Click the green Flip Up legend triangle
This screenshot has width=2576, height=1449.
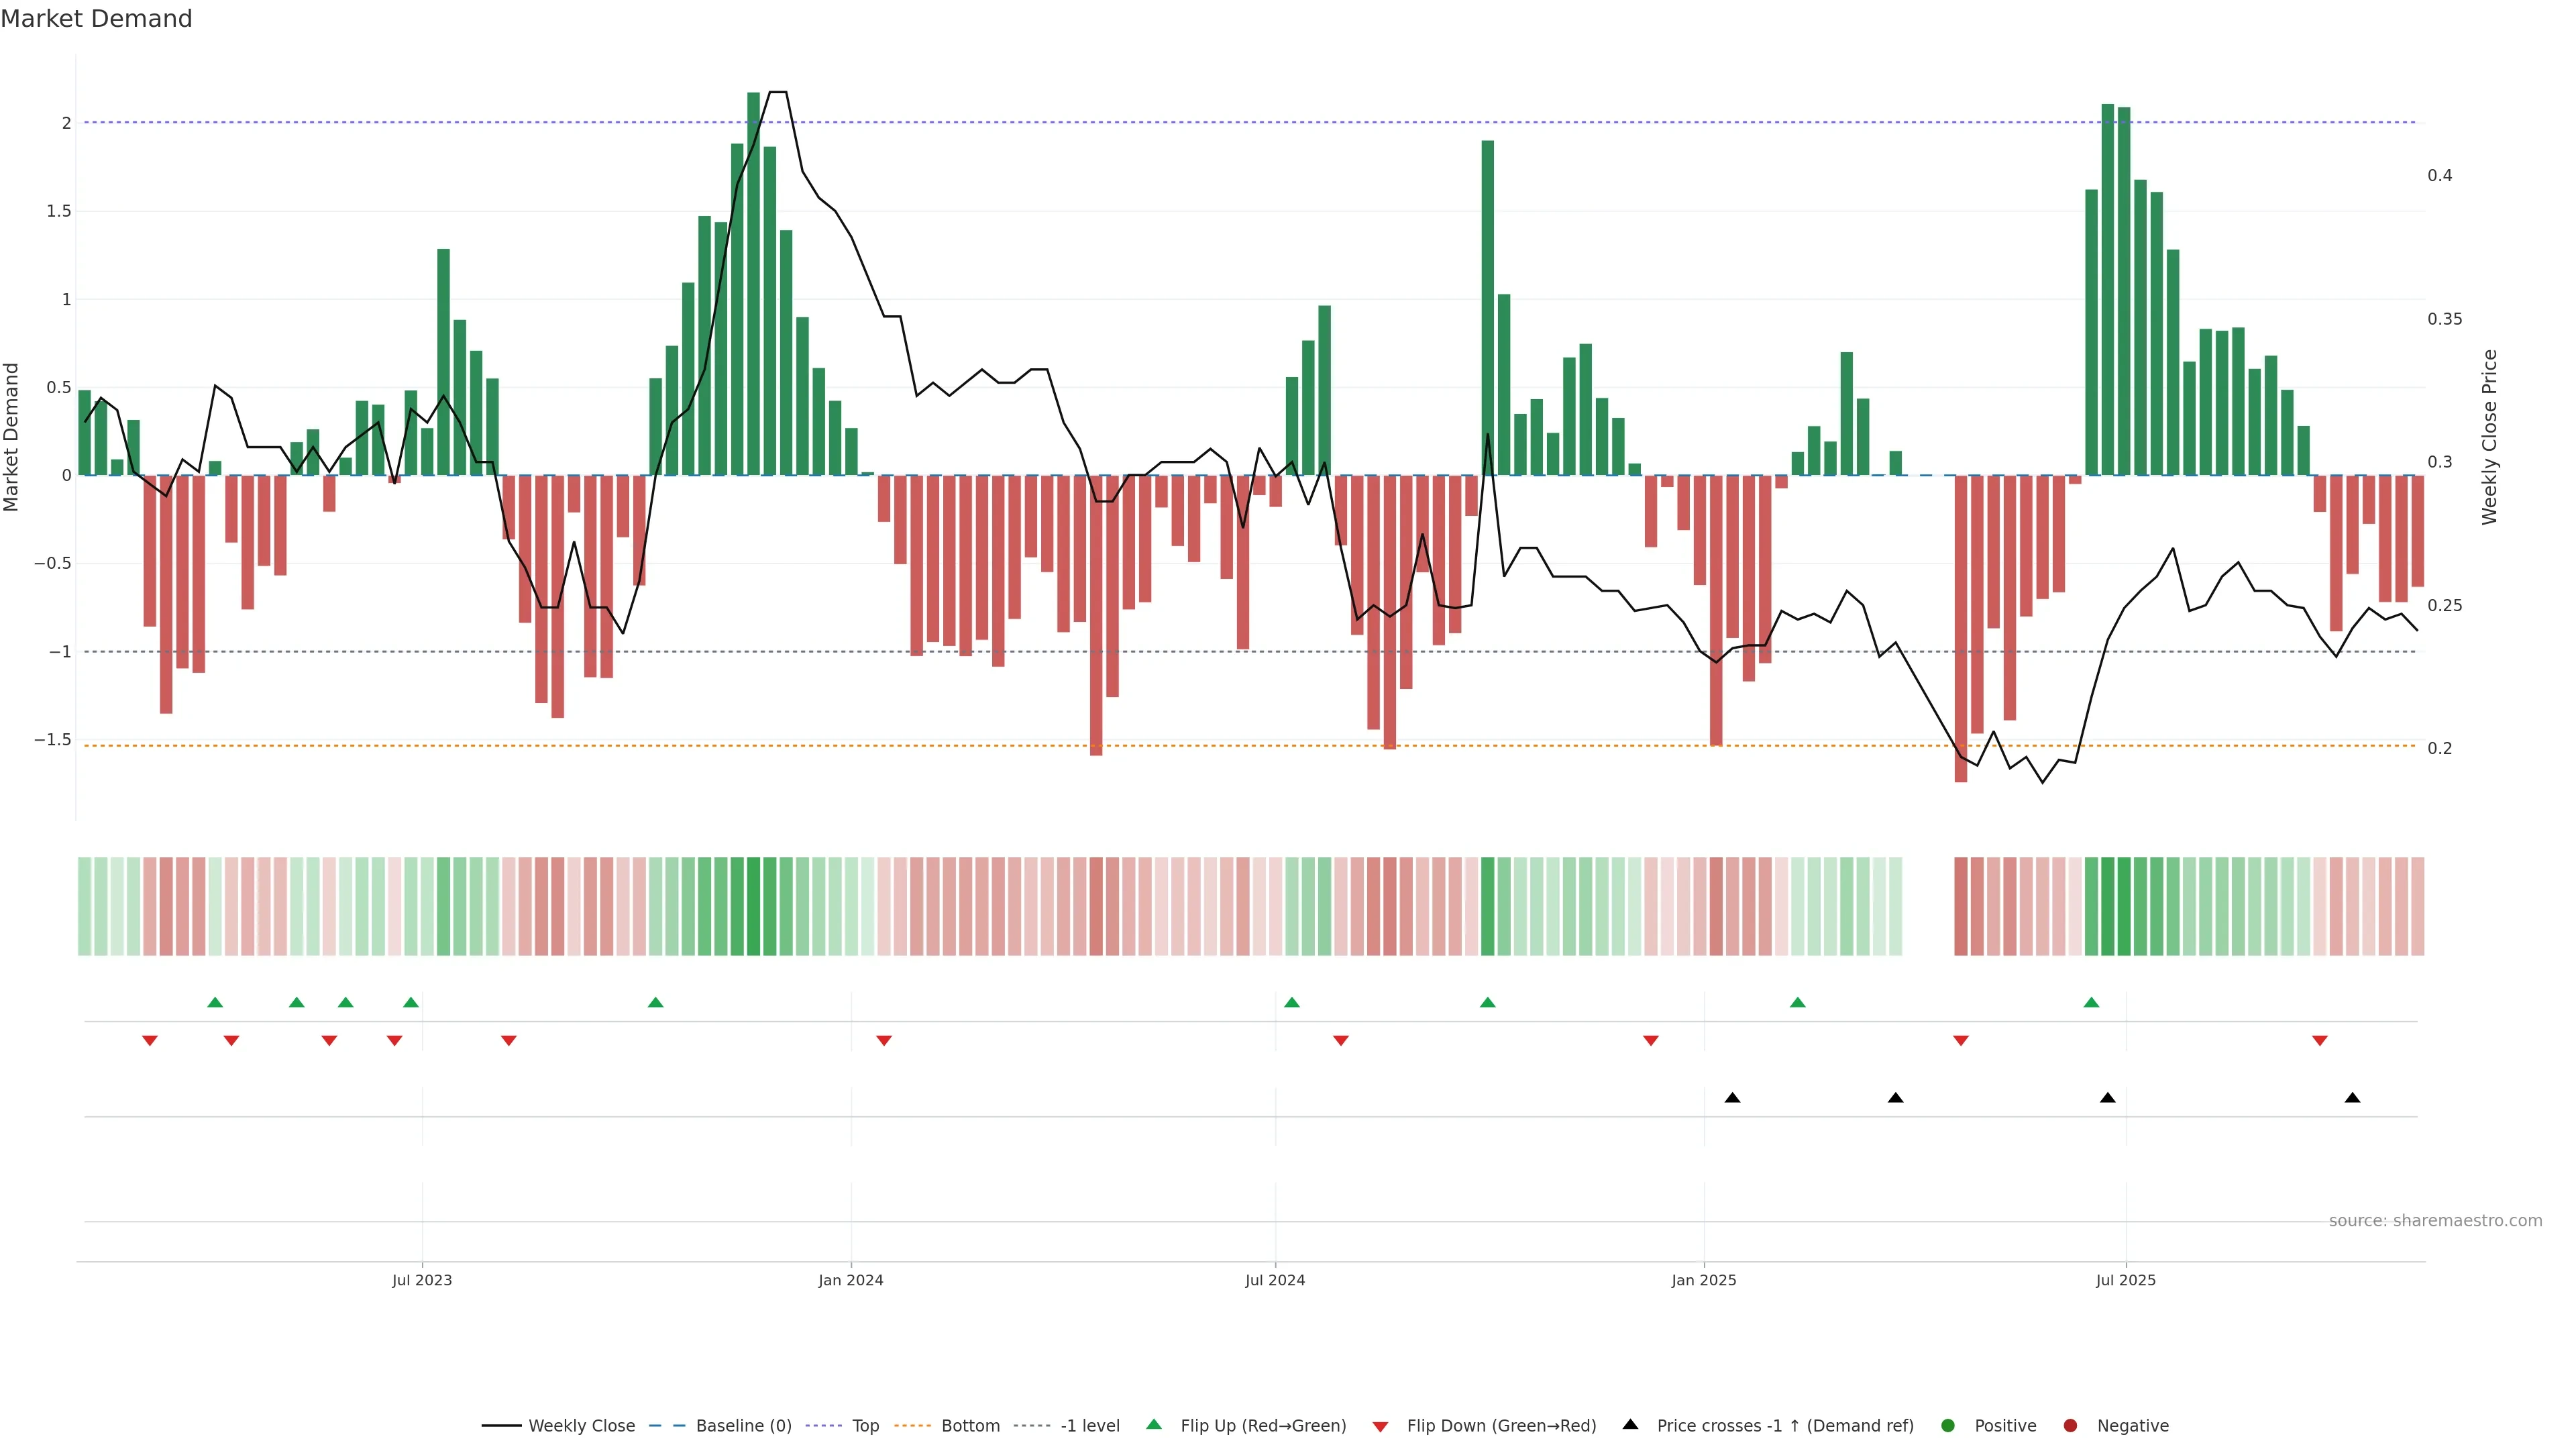[1153, 1424]
